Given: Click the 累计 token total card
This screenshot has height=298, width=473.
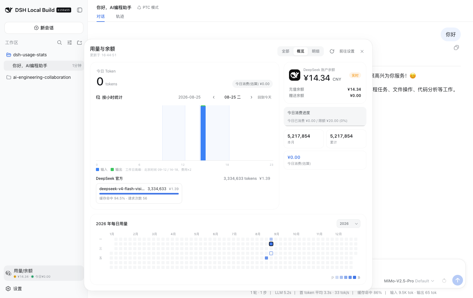Looking at the screenshot, I should pos(346,139).
